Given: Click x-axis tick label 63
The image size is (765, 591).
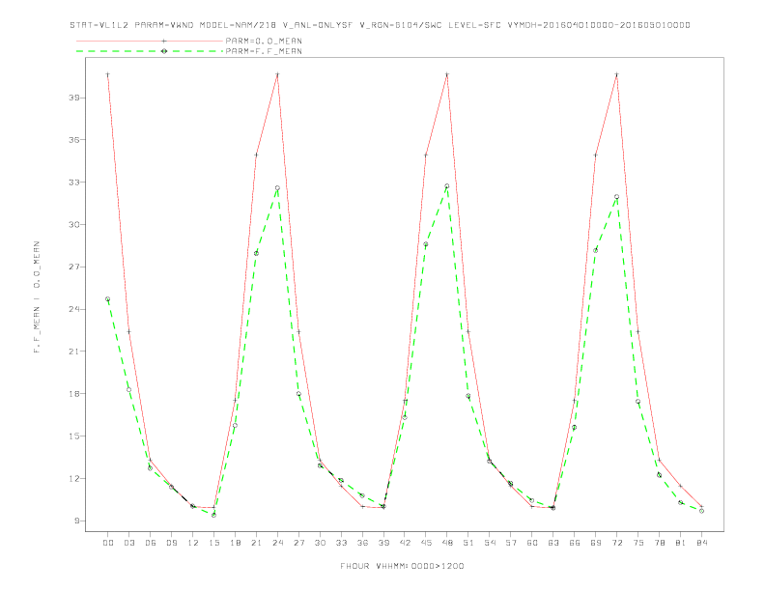Looking at the screenshot, I should coord(553,543).
